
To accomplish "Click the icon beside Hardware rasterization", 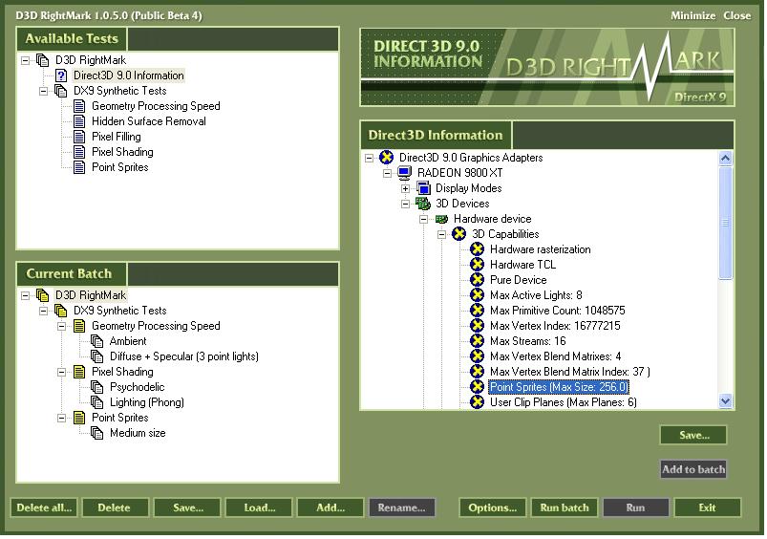I will (477, 249).
